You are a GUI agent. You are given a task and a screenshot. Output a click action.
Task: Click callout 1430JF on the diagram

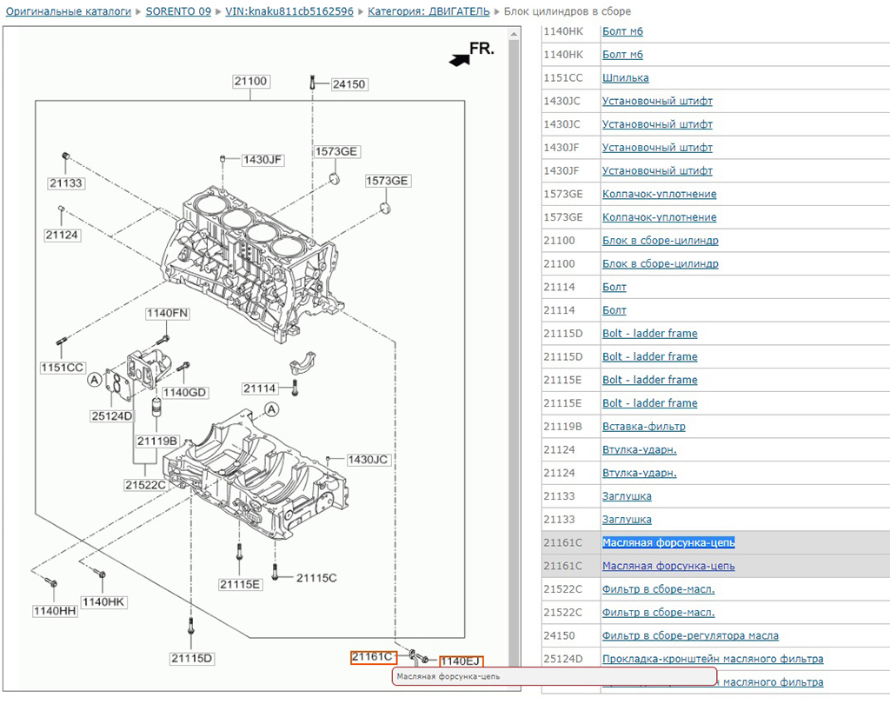coord(262,160)
